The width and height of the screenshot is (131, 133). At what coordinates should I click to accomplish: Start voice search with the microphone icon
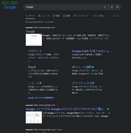pyautogui.click(x=112, y=7)
